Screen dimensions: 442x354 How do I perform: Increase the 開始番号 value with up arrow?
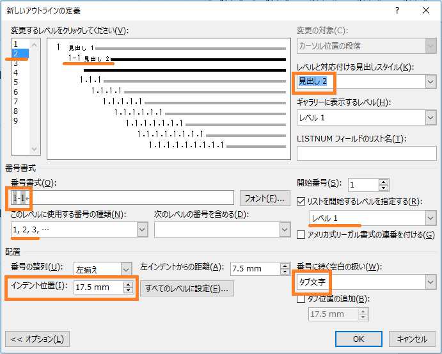point(383,182)
